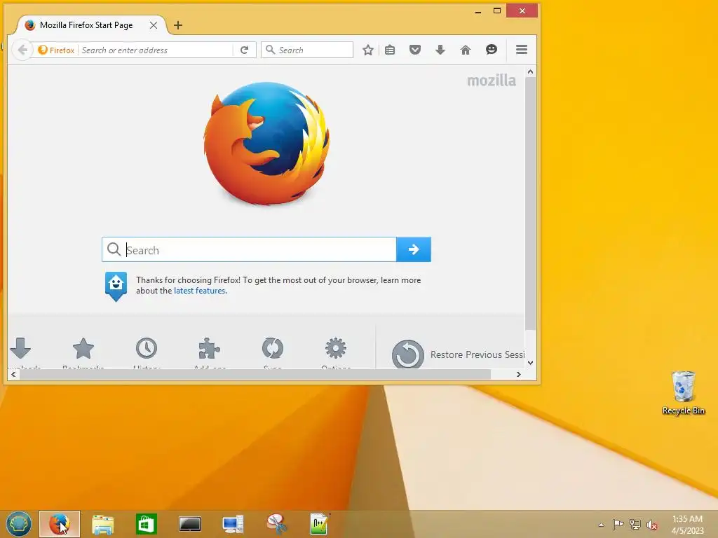This screenshot has width=718, height=538.
Task: Select the Mozilla Firefox Start Page tab
Action: point(86,25)
